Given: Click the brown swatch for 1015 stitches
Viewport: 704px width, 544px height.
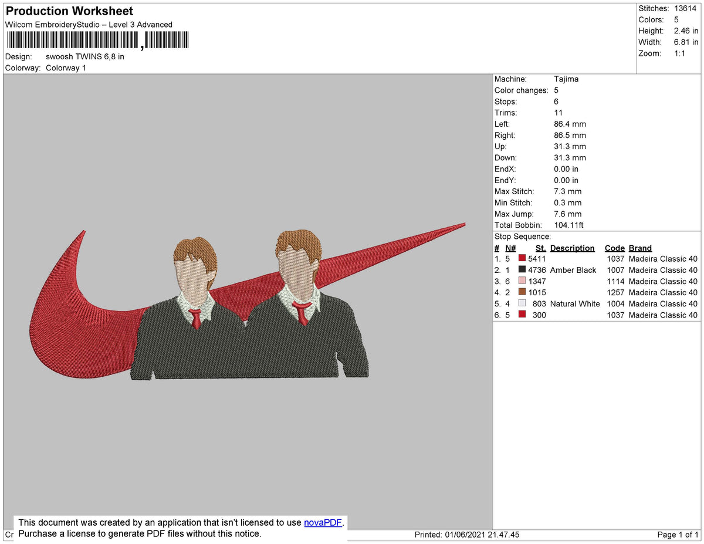Looking at the screenshot, I should (x=522, y=292).
